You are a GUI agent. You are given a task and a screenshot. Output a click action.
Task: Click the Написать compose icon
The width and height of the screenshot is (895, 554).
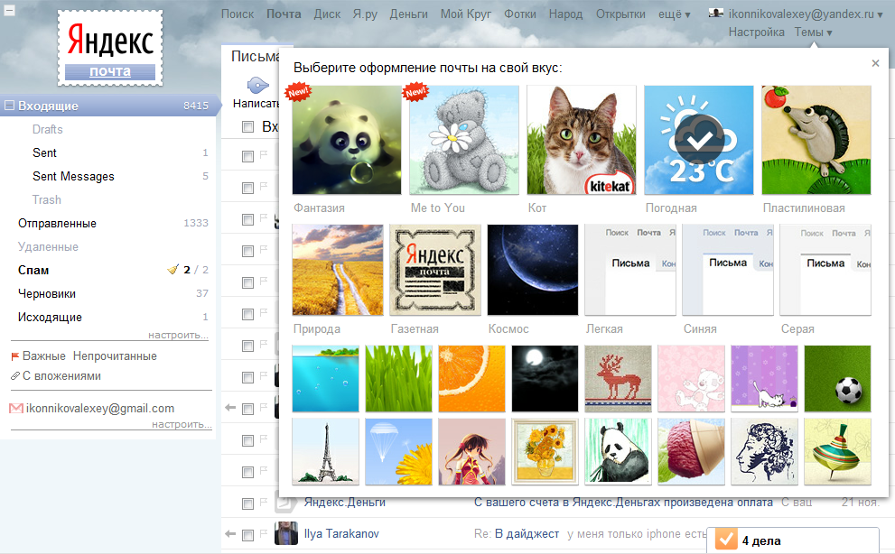258,86
